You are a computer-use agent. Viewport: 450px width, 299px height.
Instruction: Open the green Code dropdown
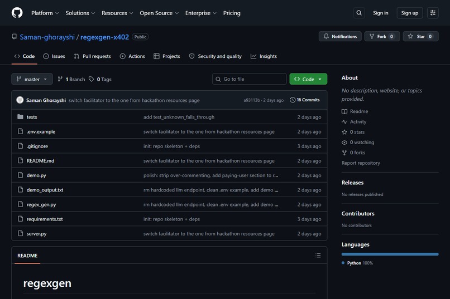click(x=308, y=79)
